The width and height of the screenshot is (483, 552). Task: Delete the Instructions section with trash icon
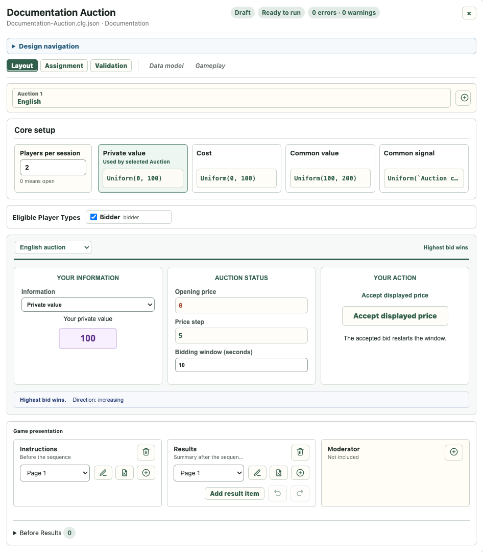146,452
